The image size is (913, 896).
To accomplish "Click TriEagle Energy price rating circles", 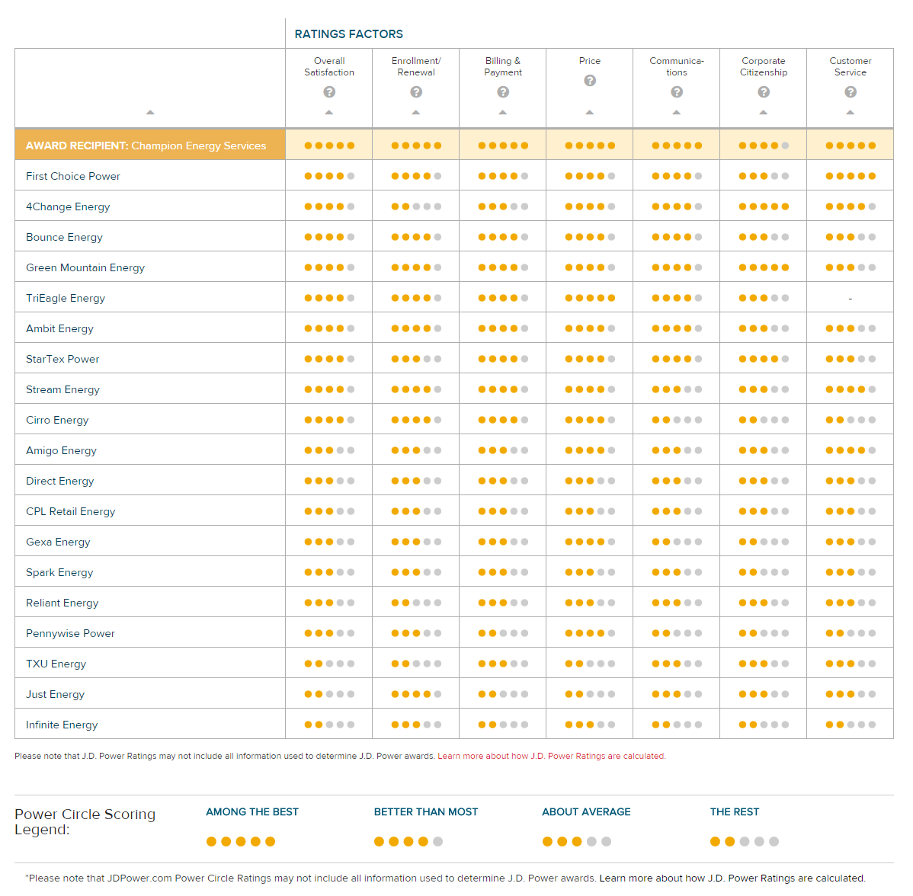I will (590, 298).
